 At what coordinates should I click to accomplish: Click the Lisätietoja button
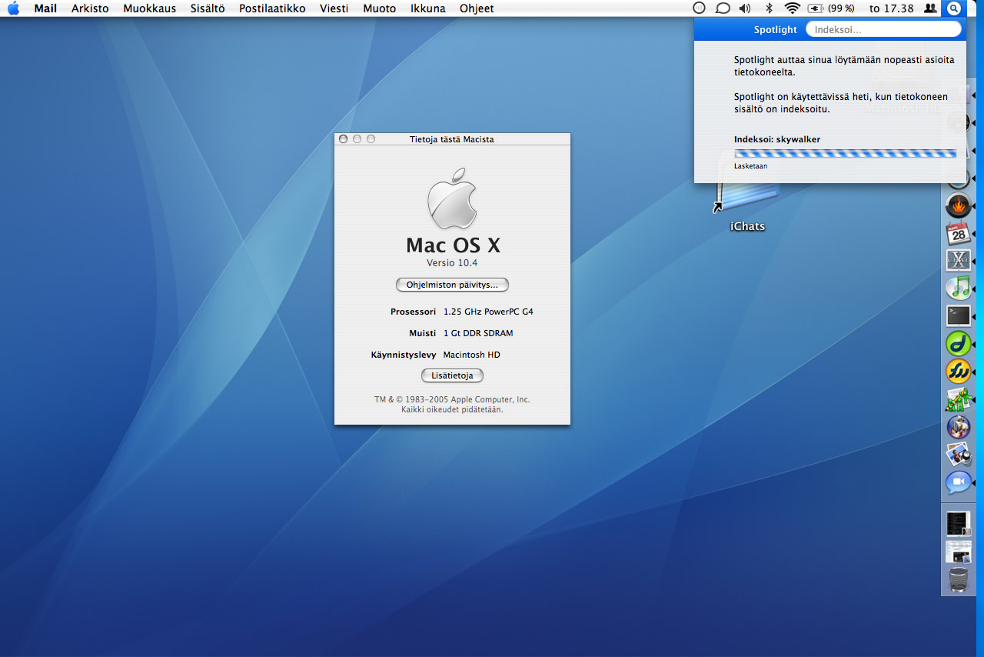452,375
